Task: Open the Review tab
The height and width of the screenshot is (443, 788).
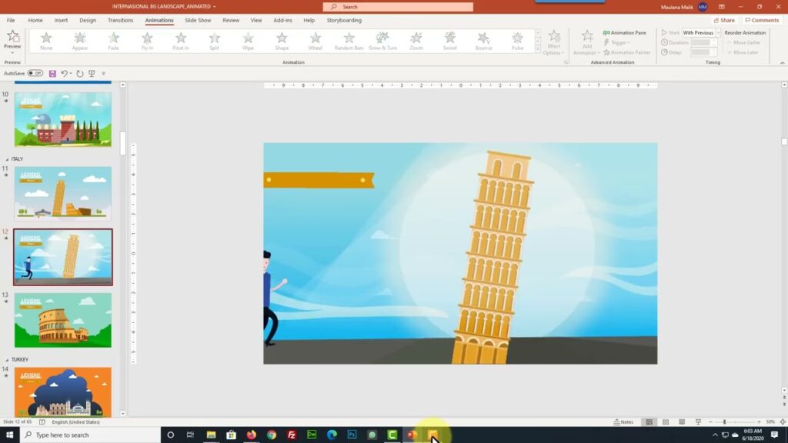Action: (x=231, y=20)
